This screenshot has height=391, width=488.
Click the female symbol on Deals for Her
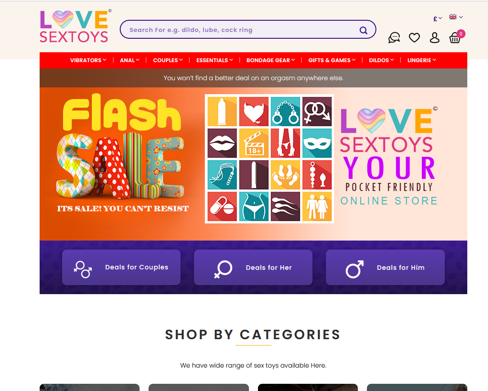tap(223, 268)
